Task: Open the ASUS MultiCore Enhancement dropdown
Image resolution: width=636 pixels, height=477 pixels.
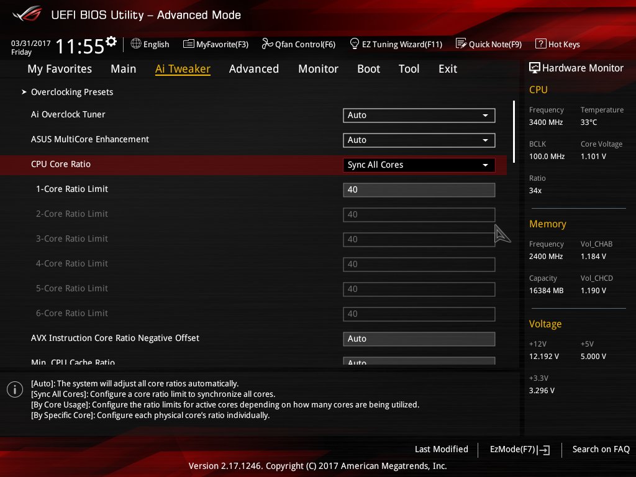Action: point(419,140)
